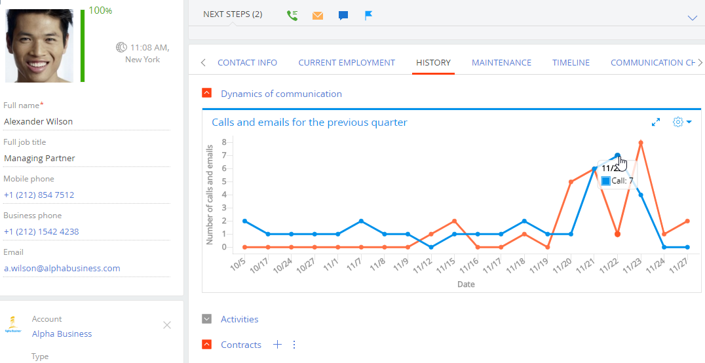Clear the Alpha Business account
This screenshot has width=705, height=363.
point(167,325)
